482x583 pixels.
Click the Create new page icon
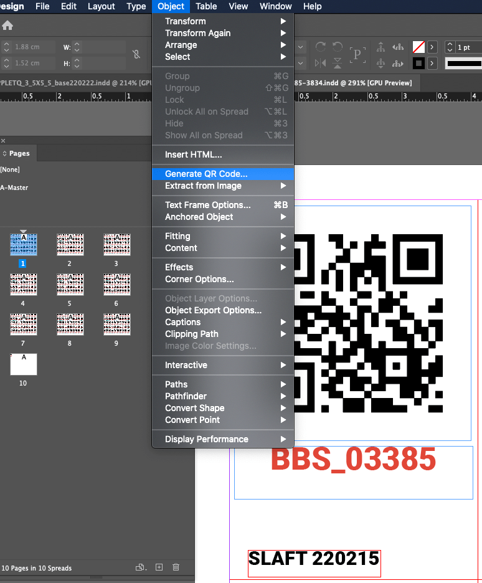(159, 567)
